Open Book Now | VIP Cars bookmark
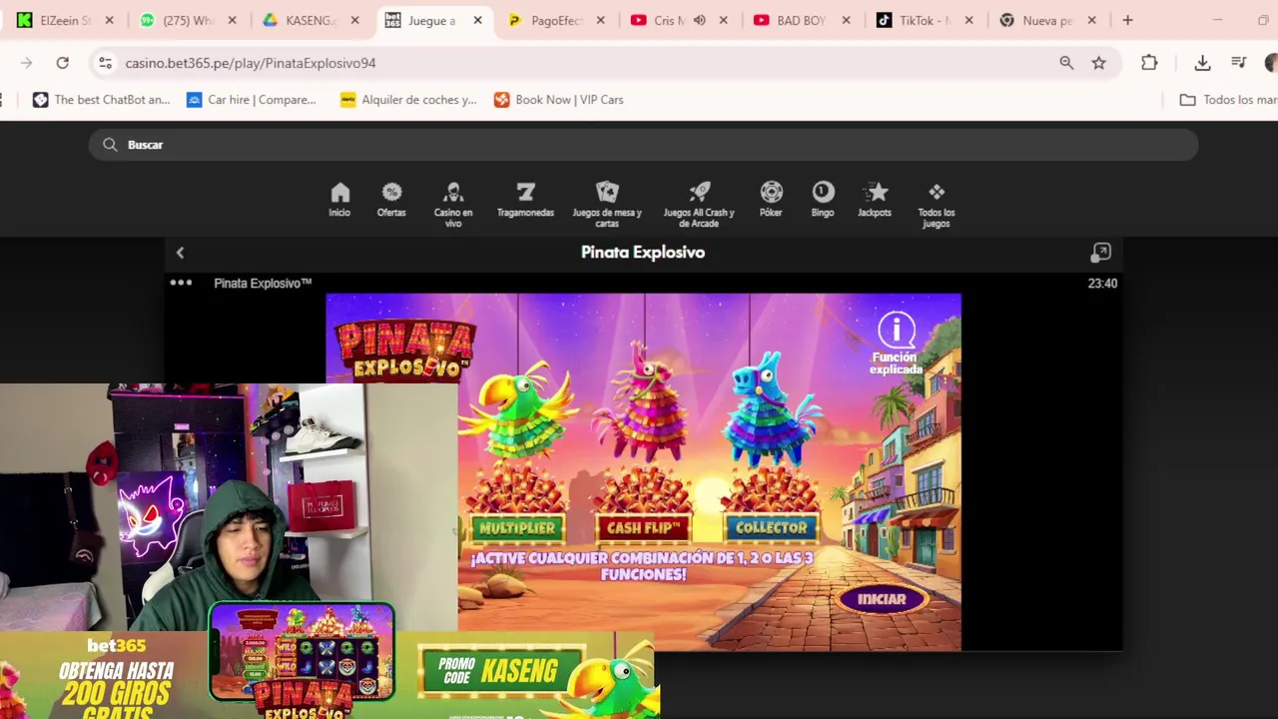The width and height of the screenshot is (1278, 719). pos(558,100)
